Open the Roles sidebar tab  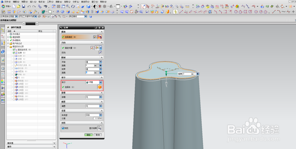click(3, 94)
